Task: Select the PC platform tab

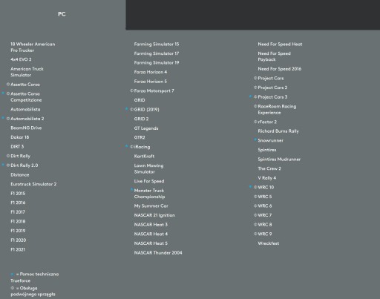Action: [62, 14]
